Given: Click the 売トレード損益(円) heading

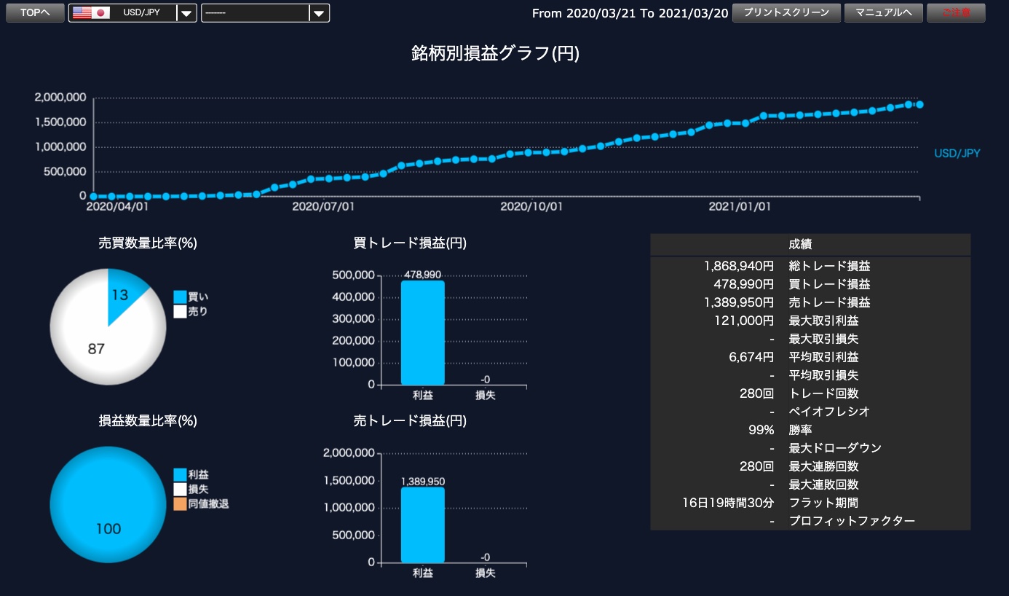Looking at the screenshot, I should point(410,420).
